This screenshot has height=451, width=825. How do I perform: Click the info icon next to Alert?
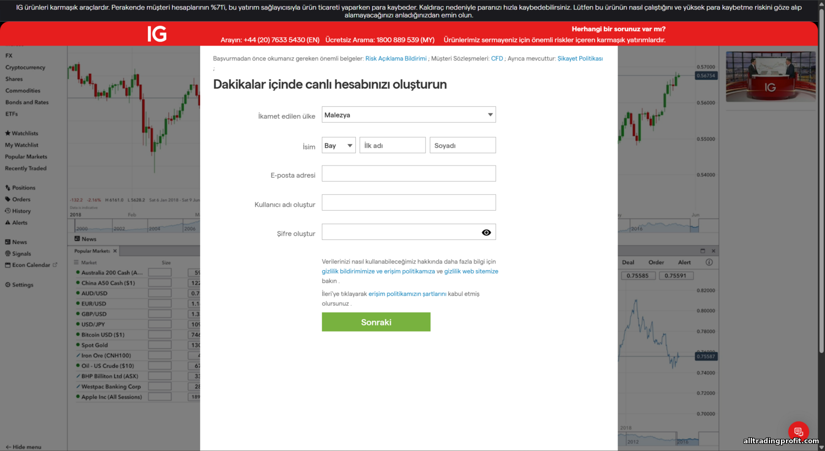[x=709, y=262]
